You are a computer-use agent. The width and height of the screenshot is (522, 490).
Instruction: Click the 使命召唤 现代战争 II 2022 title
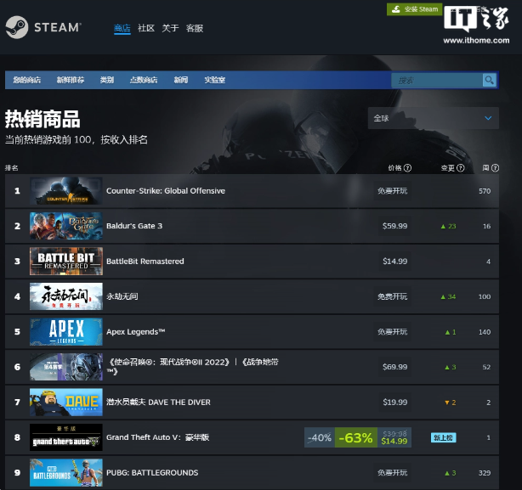pos(193,366)
